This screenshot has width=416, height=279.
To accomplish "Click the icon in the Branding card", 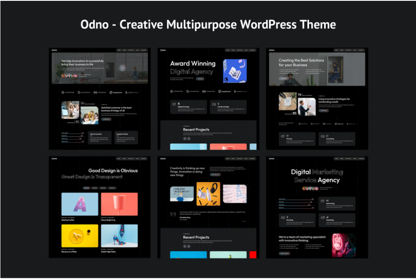I will click(x=287, y=217).
